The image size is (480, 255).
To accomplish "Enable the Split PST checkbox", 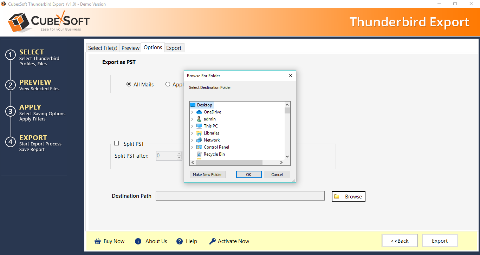I will (117, 143).
